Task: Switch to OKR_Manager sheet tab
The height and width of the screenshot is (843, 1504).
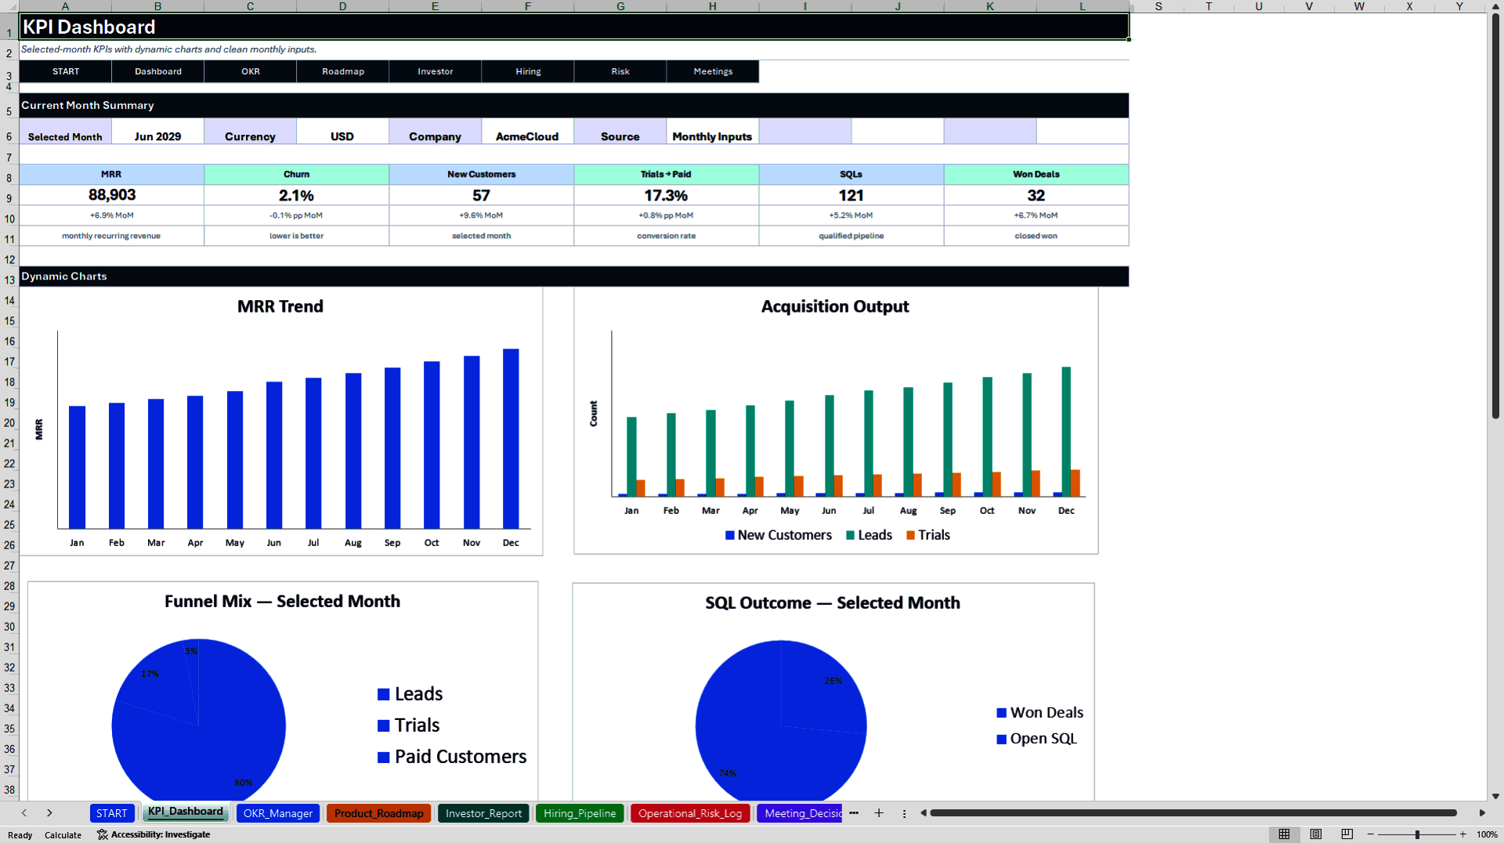Action: [x=278, y=813]
